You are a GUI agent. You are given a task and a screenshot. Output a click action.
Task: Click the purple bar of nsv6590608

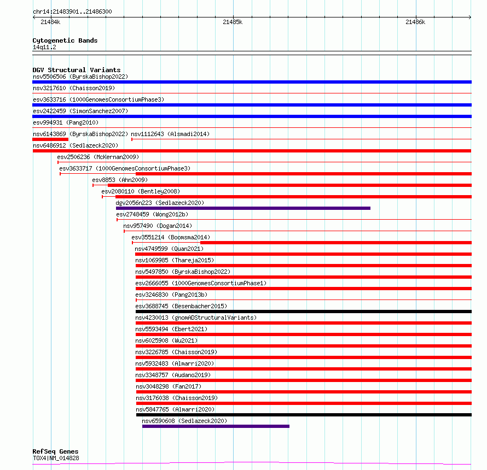(216, 427)
